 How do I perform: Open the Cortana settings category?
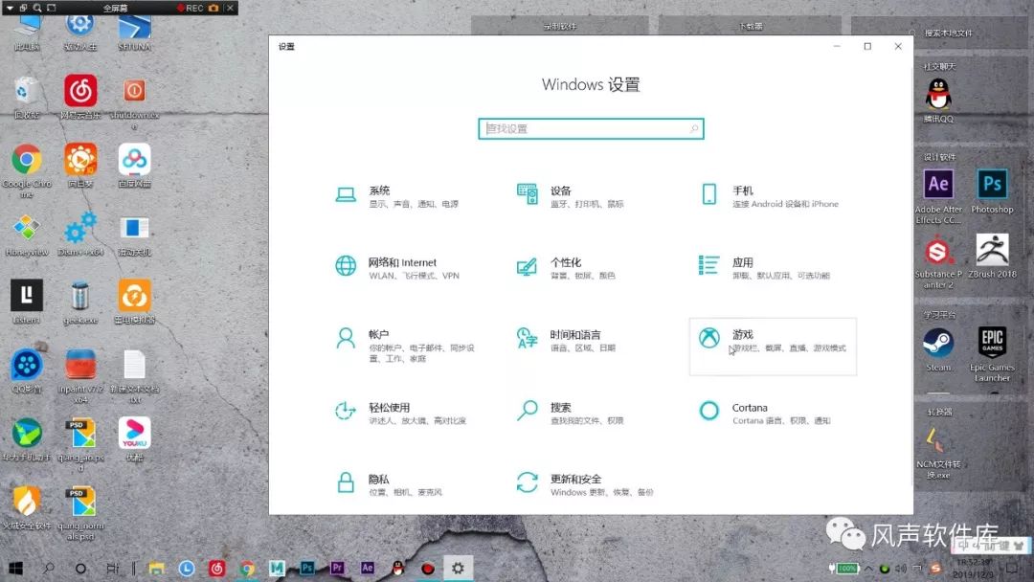click(x=752, y=414)
